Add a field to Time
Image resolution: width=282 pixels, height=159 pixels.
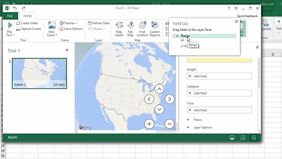coord(219,110)
